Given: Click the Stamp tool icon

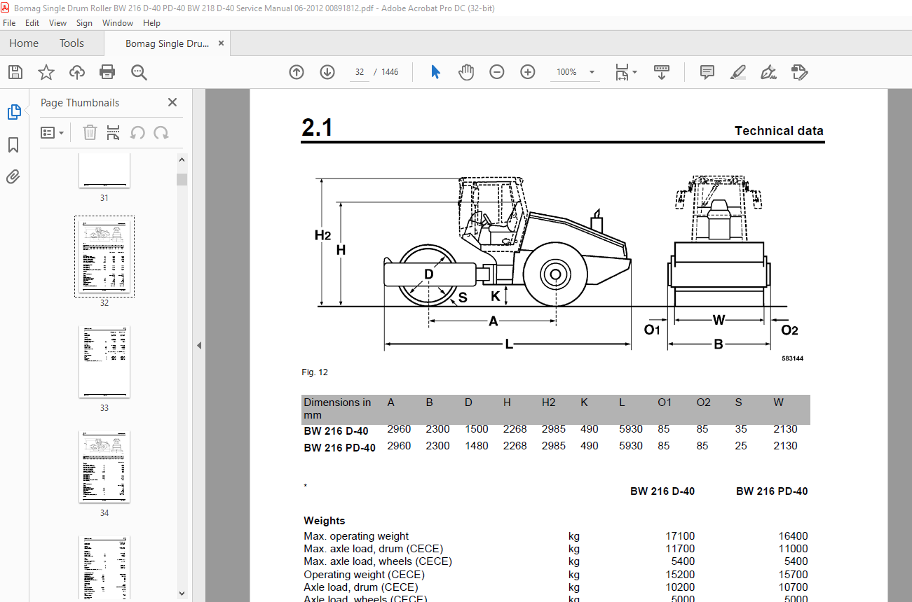Looking at the screenshot, I should 800,72.
